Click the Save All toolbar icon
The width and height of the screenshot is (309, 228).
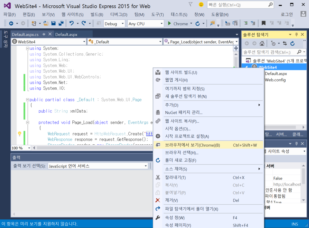pos(61,24)
